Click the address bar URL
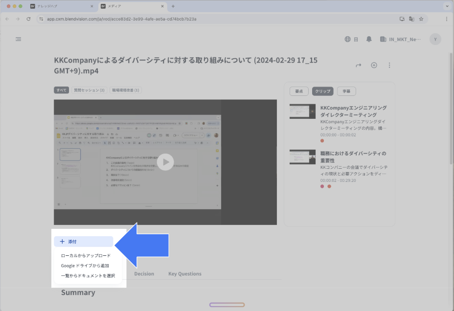The height and width of the screenshot is (311, 454). 122,19
